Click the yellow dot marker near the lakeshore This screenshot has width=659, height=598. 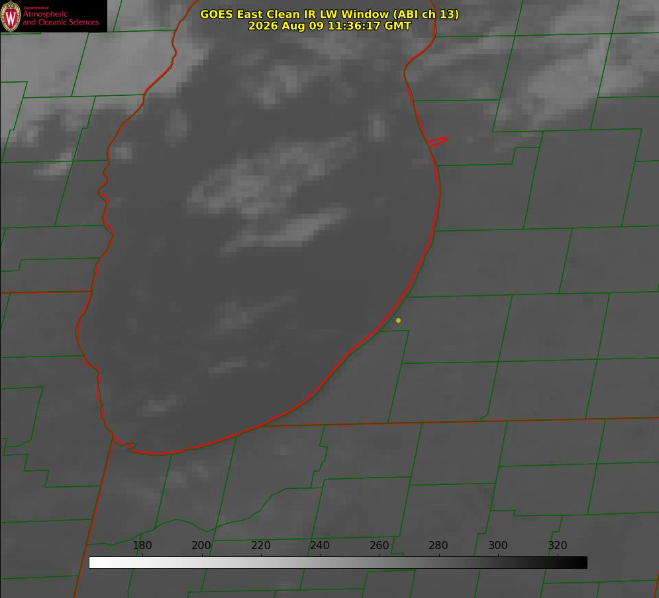(399, 320)
